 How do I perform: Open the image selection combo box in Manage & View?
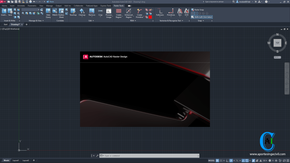(x=31, y=10)
